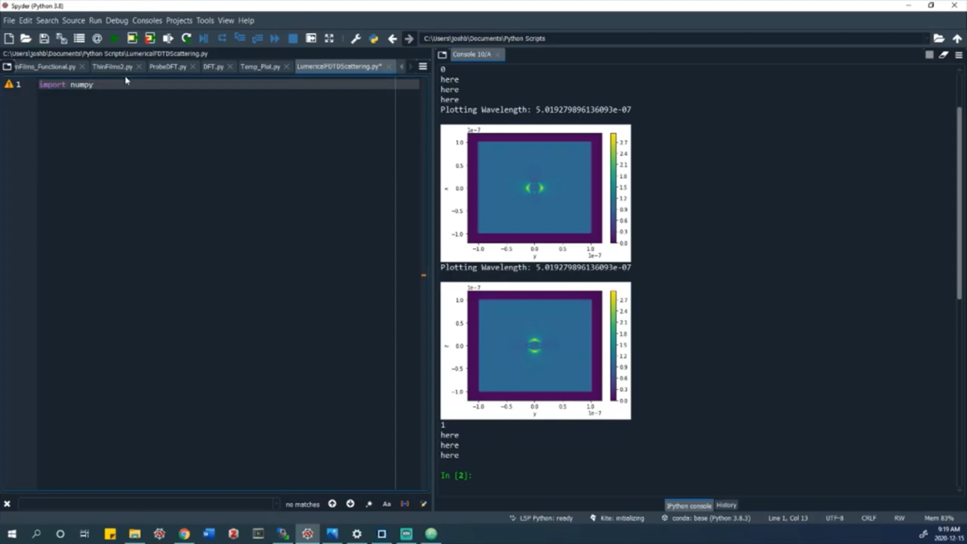967x544 pixels.
Task: Expand the working directory path dropdown
Action: pos(926,38)
